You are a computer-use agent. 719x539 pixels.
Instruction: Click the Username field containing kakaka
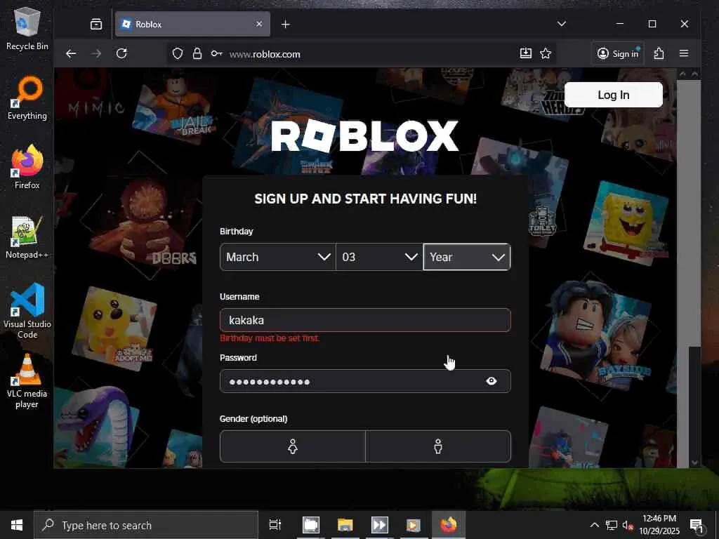pos(365,320)
